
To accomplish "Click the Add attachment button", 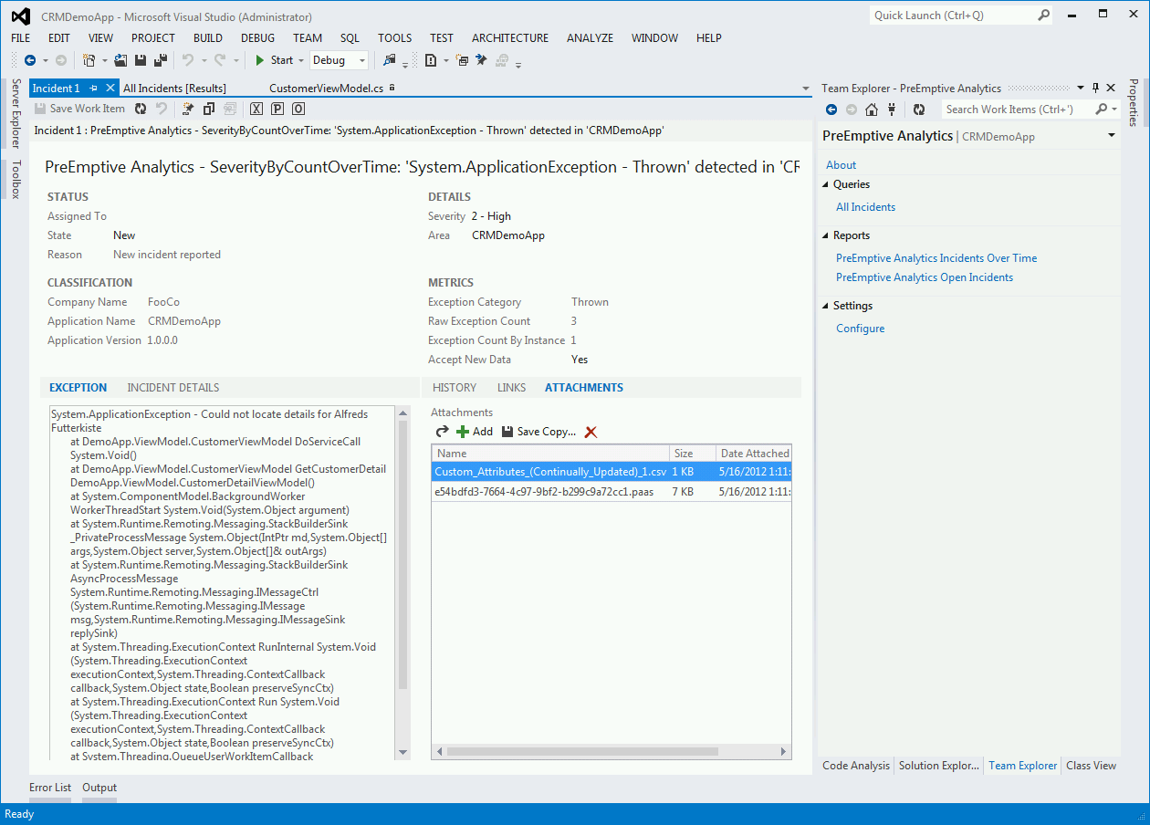I will pos(475,432).
